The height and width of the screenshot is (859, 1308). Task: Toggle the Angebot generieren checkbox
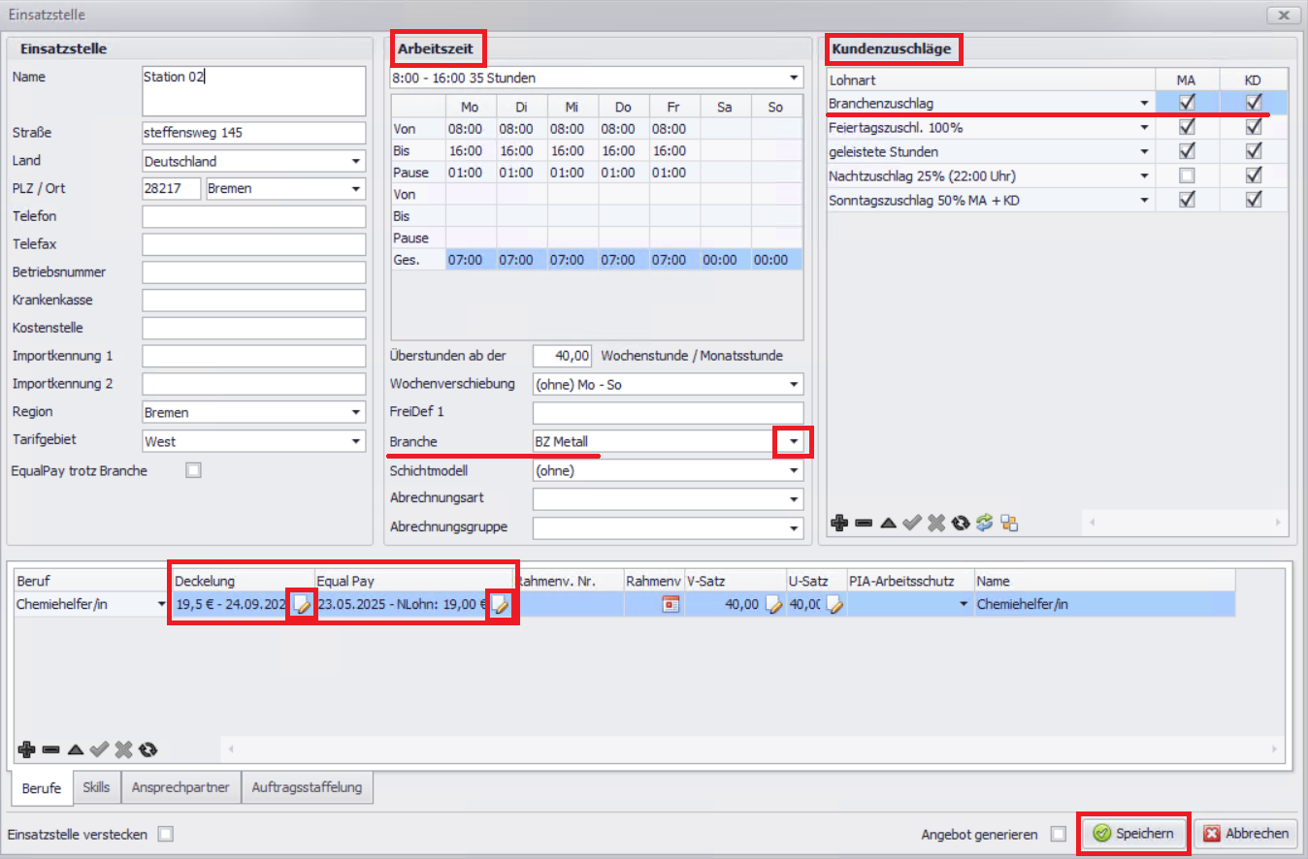tap(1059, 834)
